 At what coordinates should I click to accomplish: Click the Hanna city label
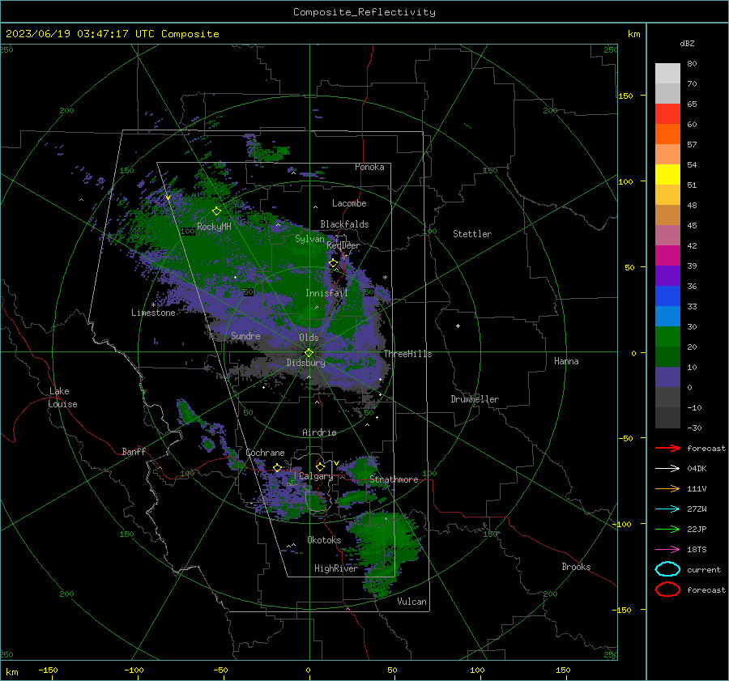coord(566,360)
